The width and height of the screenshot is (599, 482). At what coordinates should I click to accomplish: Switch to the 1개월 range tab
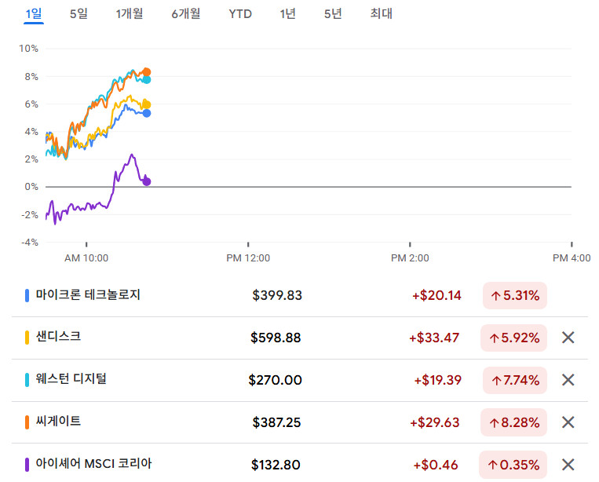(x=130, y=13)
